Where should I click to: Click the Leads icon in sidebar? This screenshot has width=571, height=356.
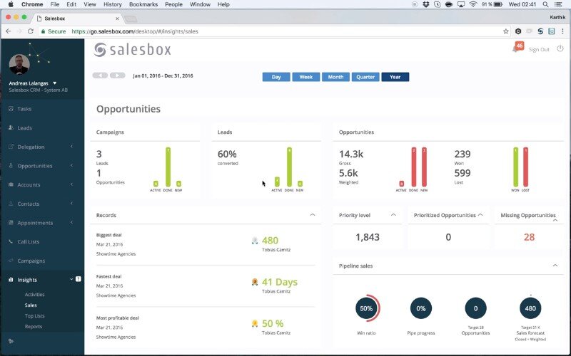11,128
